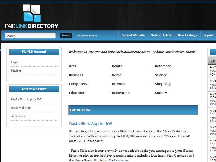The image size is (216, 162).
Task: Open Reviewed Apps sidebar link
Action: 21,108
